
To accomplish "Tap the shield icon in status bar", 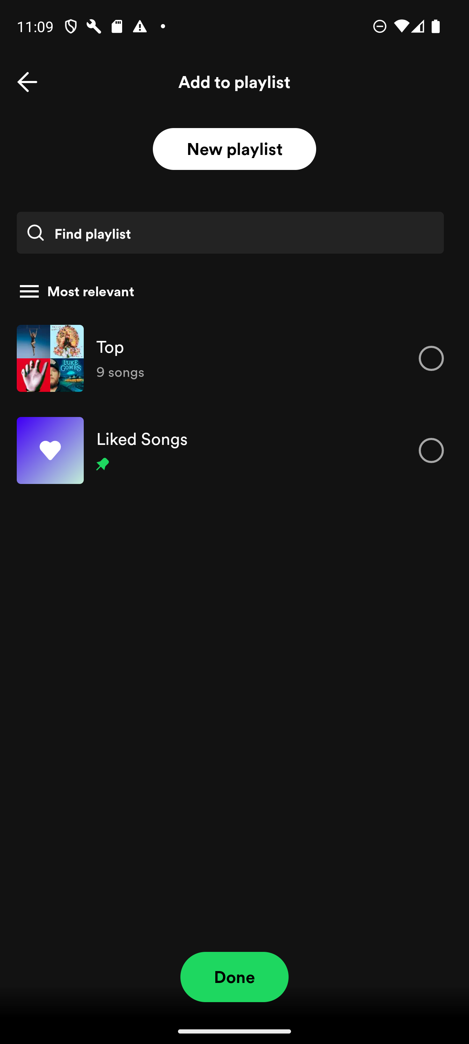I will 70,27.
